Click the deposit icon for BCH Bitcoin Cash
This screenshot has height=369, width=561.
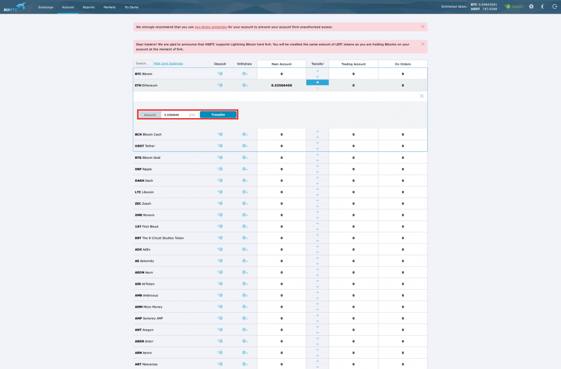(220, 134)
